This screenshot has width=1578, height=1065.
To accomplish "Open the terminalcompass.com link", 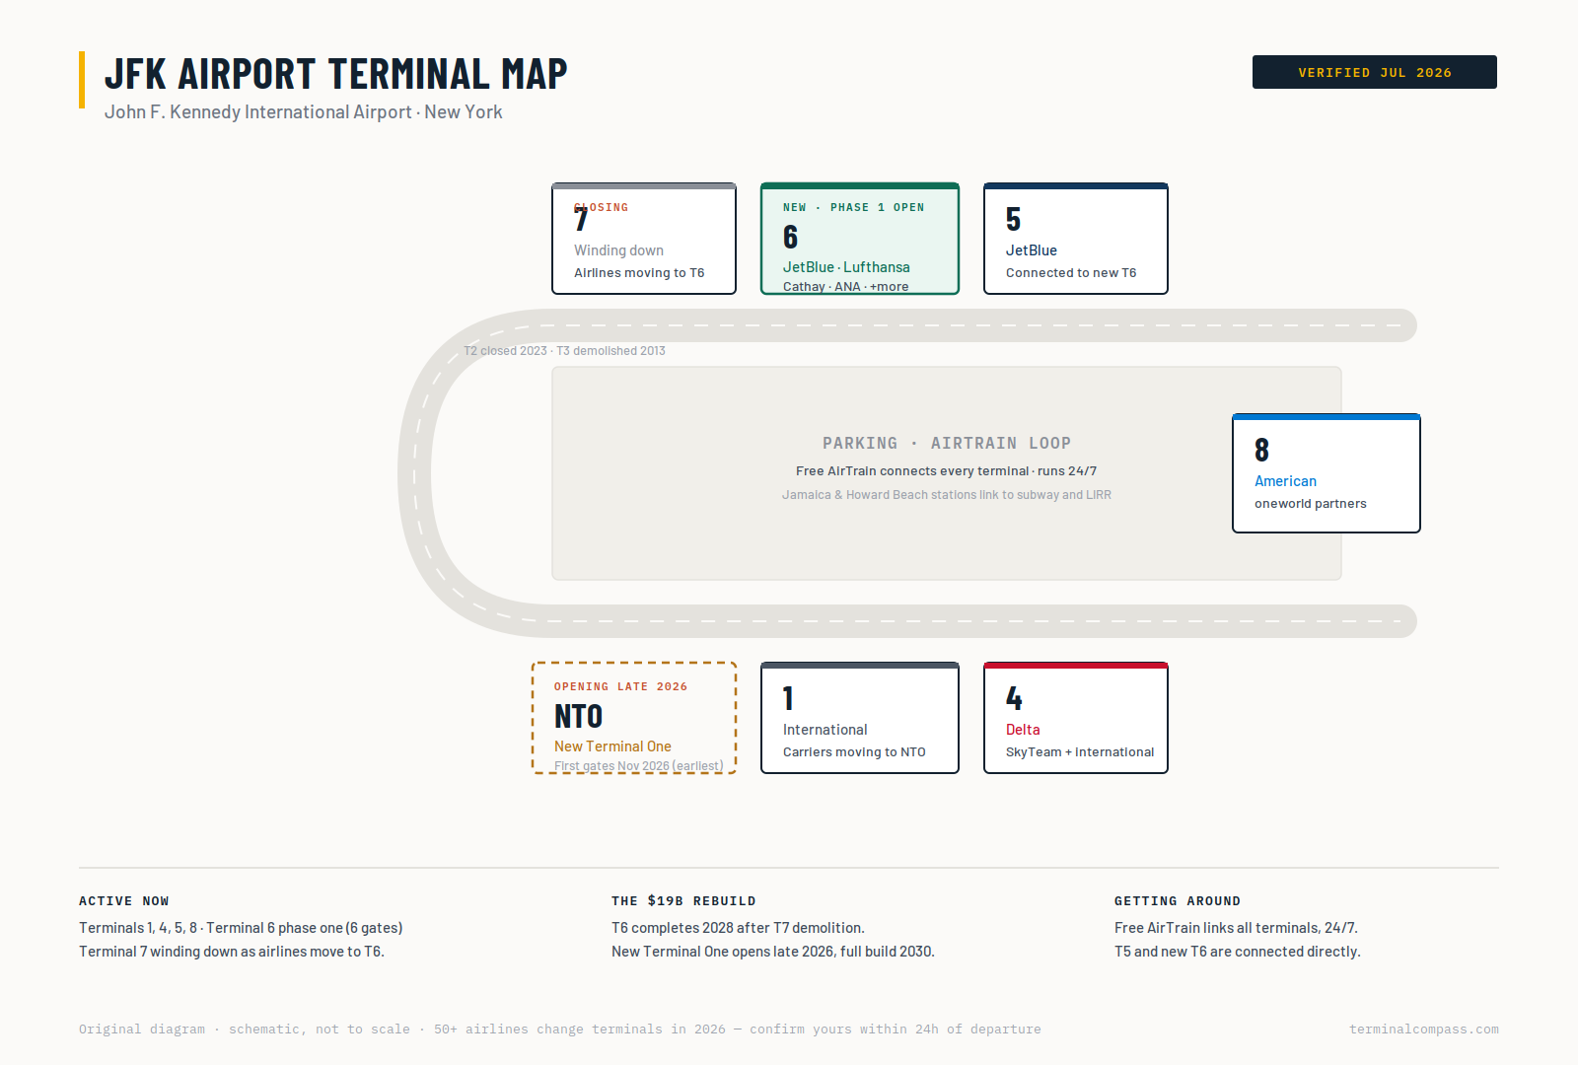I will [1424, 1029].
